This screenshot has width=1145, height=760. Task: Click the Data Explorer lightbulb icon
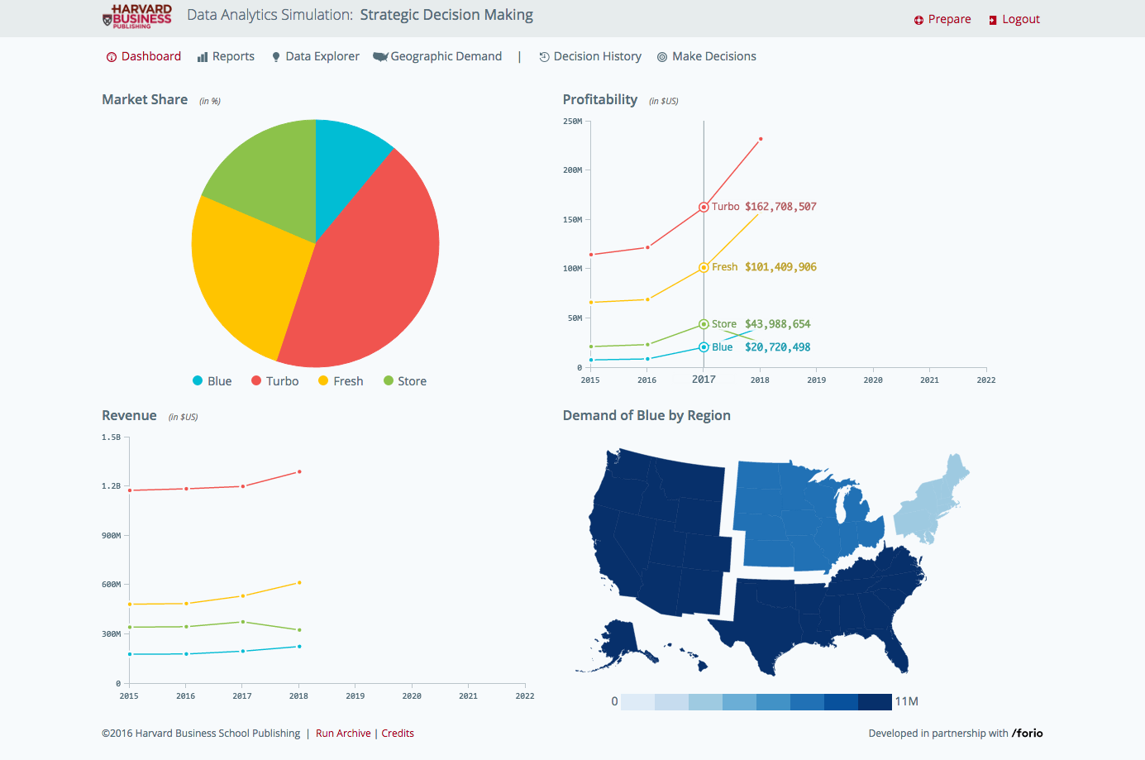pos(276,57)
